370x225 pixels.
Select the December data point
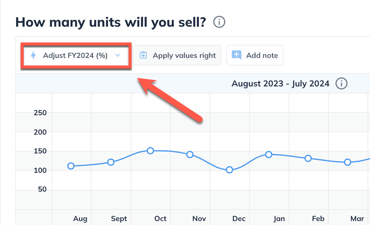229,170
